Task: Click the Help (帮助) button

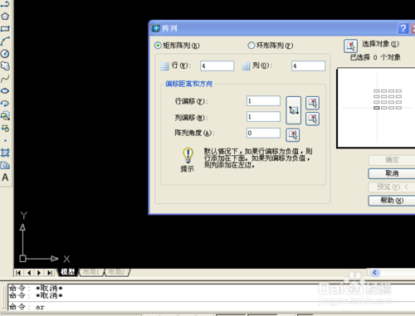Action: click(x=392, y=201)
